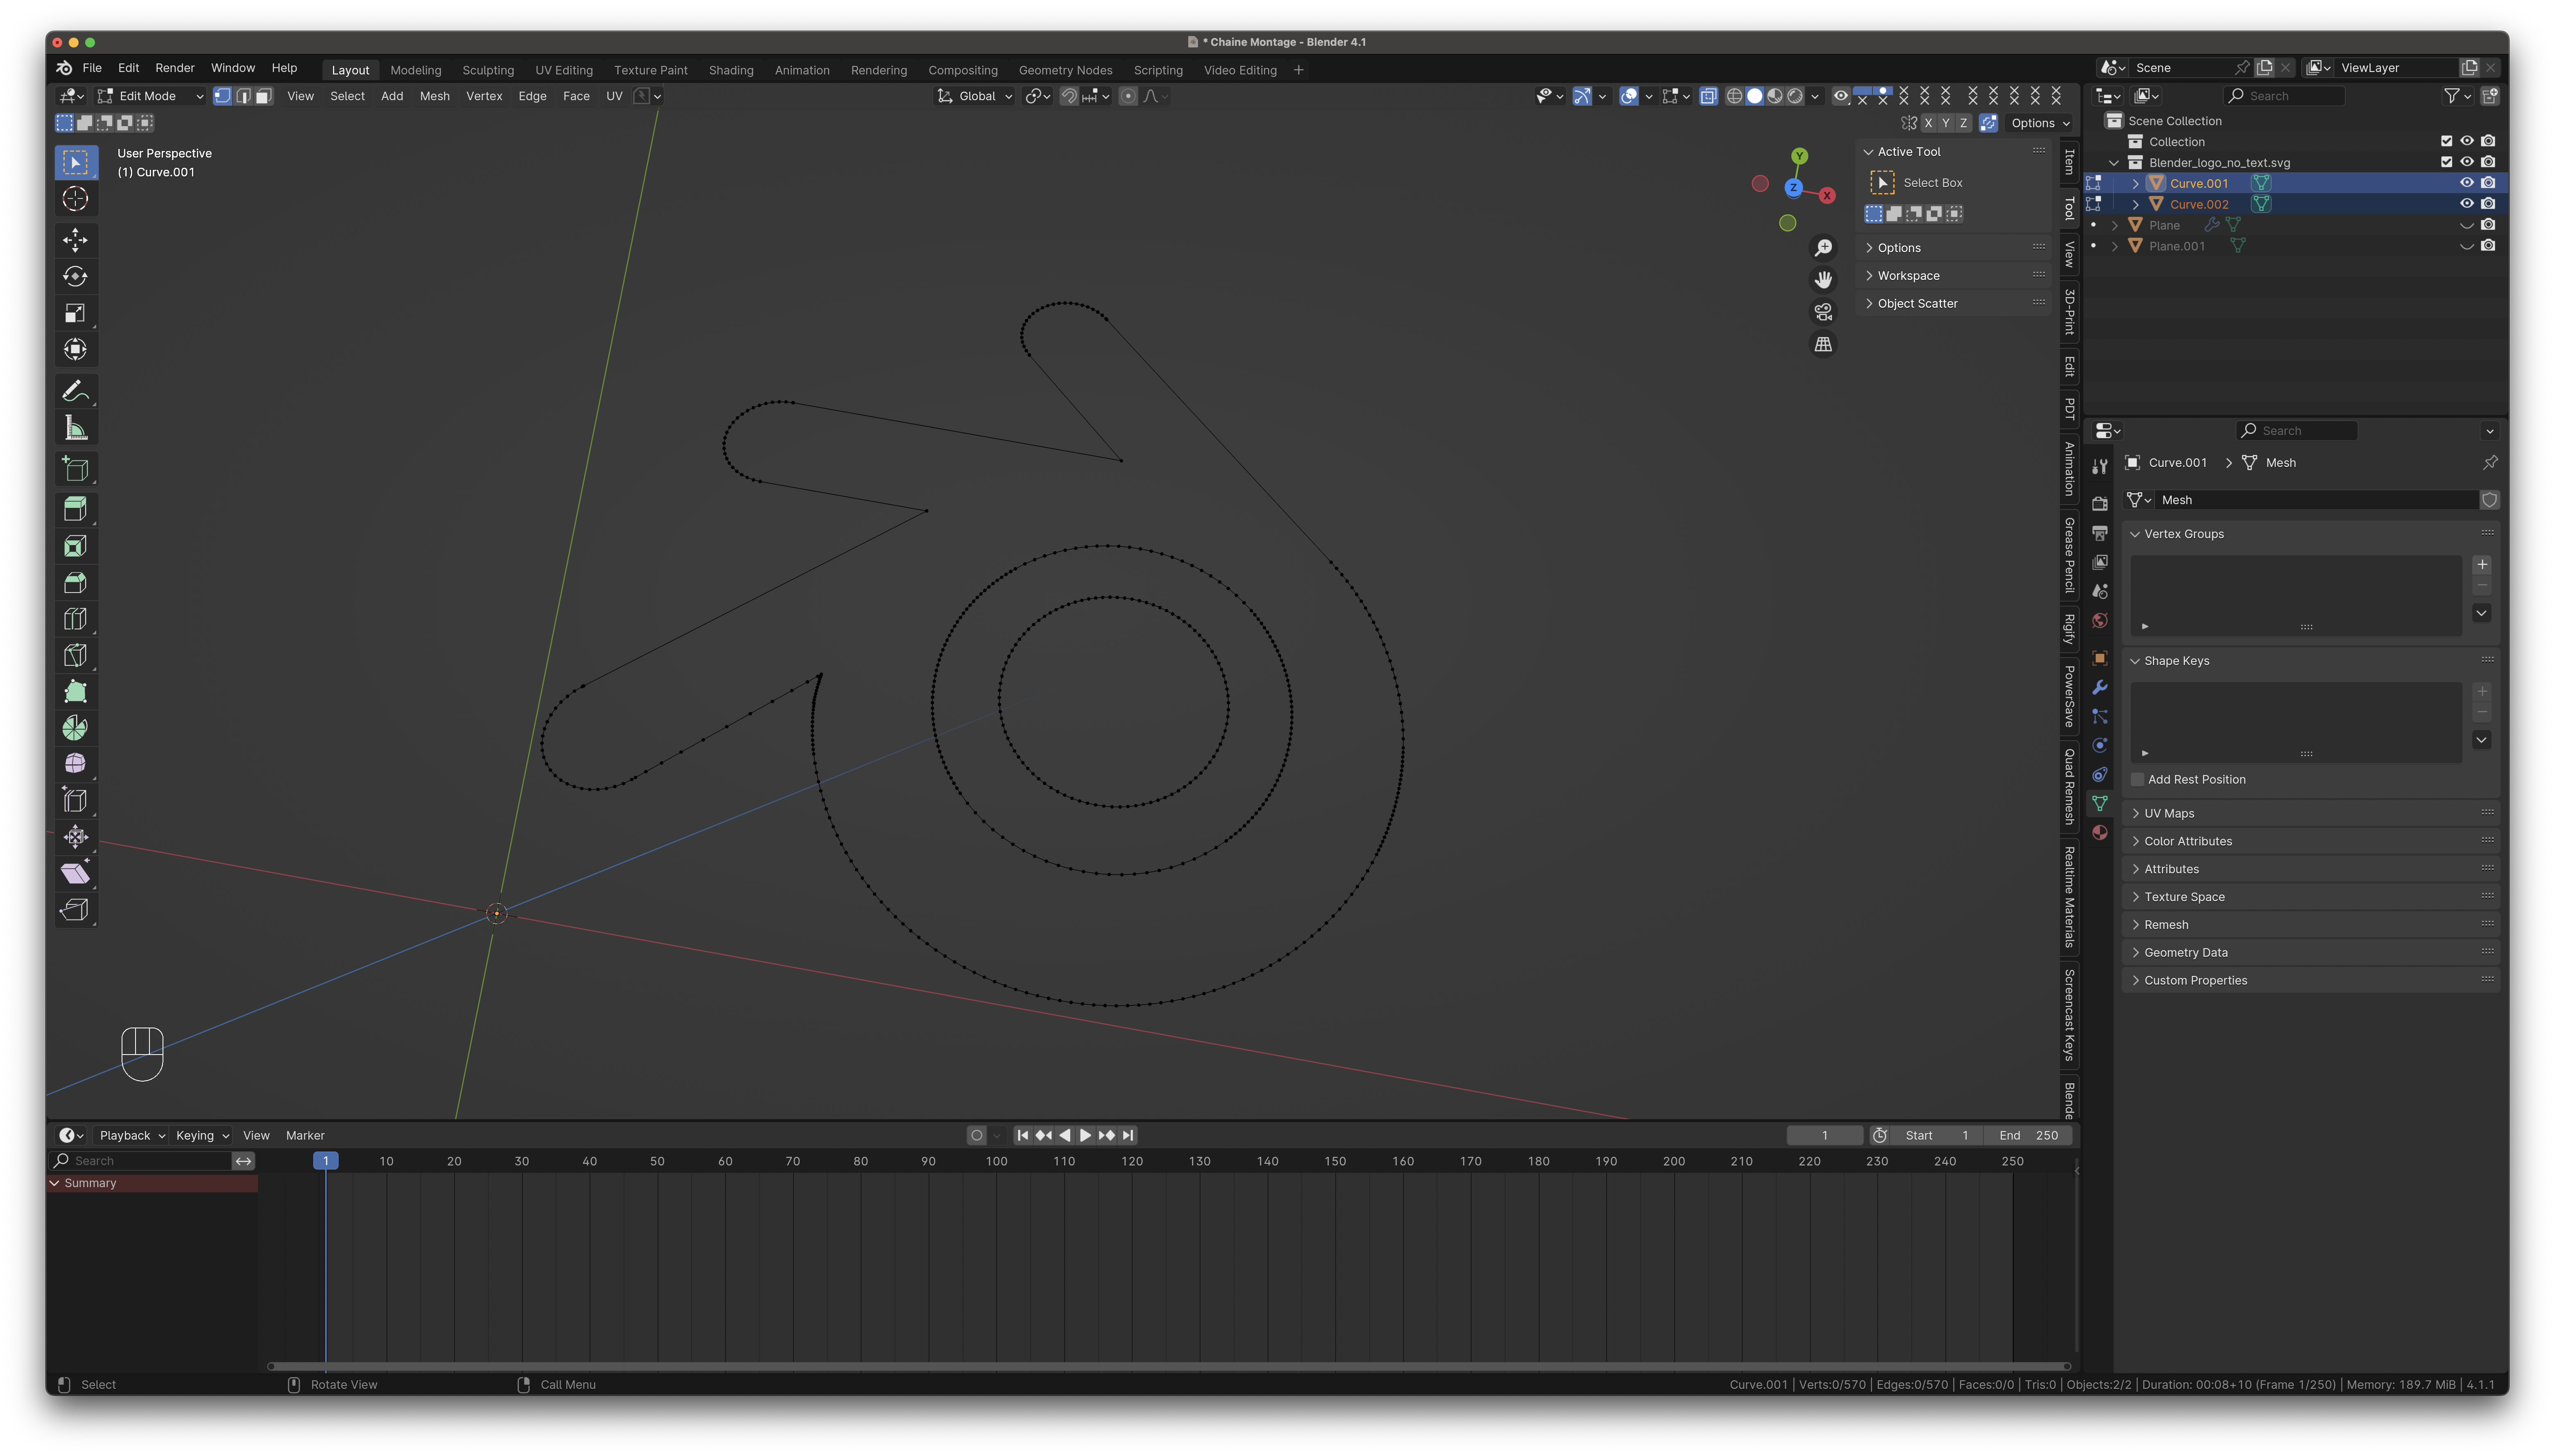Activate the Shrink/Fatten tool
The height and width of the screenshot is (1456, 2555).
[x=75, y=837]
